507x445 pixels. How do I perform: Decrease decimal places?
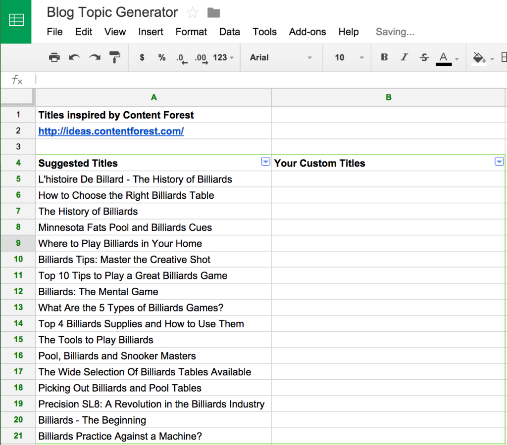[x=181, y=58]
